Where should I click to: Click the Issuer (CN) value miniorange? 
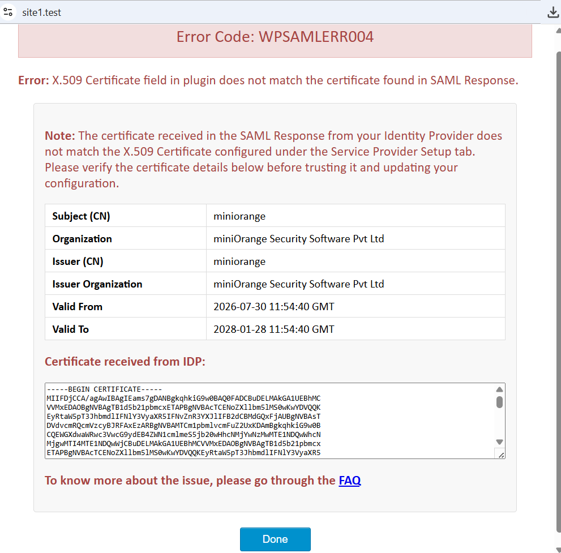239,262
